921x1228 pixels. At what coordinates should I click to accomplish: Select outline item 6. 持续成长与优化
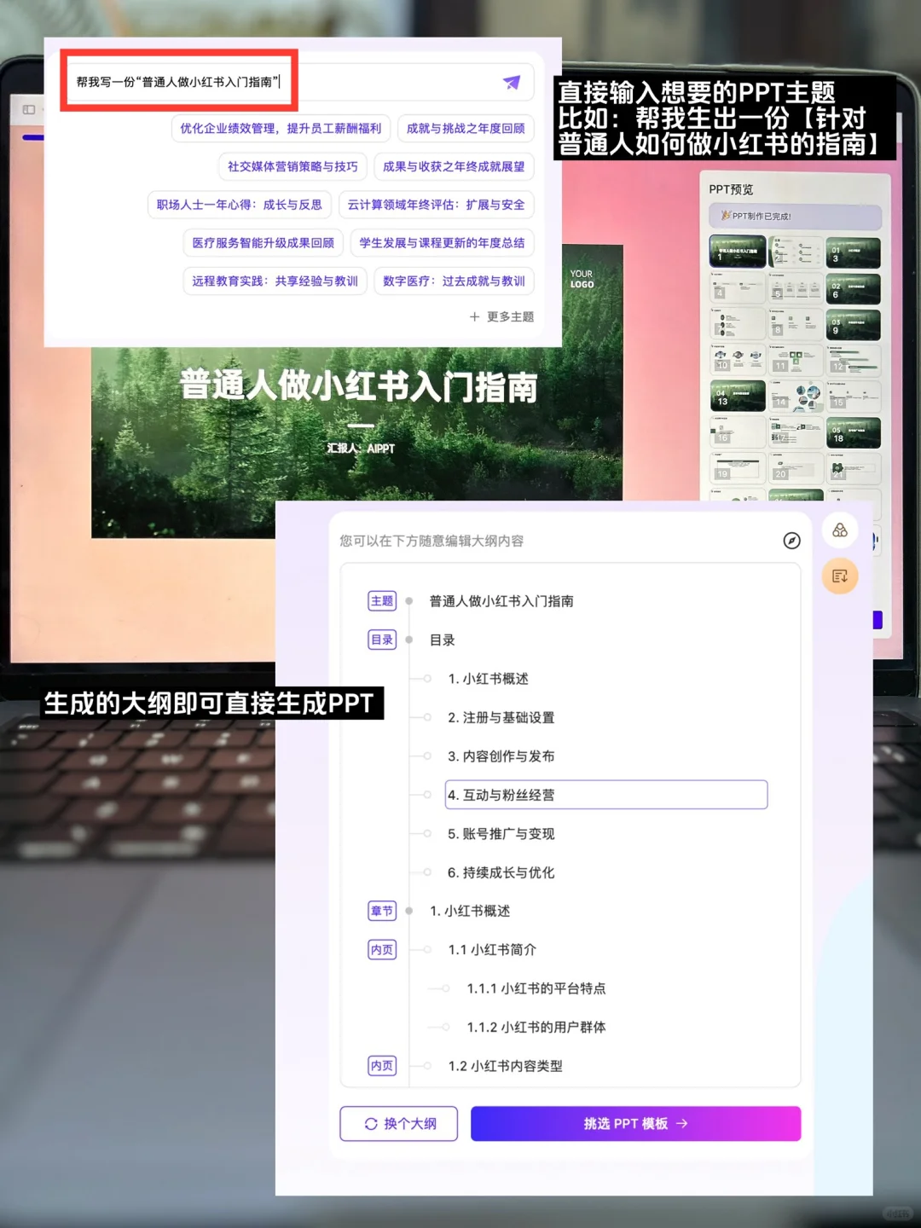pyautogui.click(x=501, y=872)
